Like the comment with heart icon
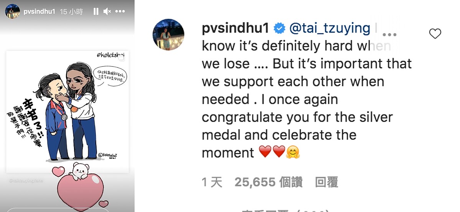 coord(435,34)
